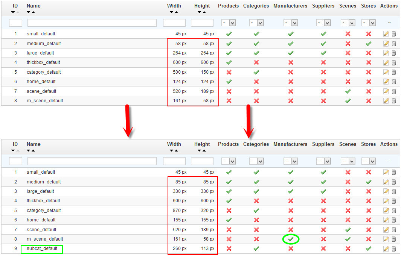Open Scenes filter dropdown in upper table
401x256 pixels.
(x=348, y=23)
